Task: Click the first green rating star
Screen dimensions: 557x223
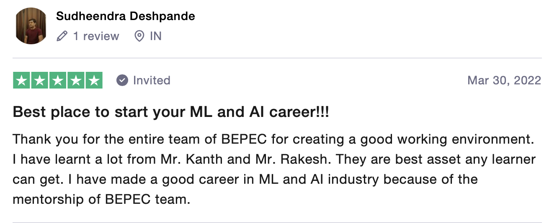Action: (22, 81)
